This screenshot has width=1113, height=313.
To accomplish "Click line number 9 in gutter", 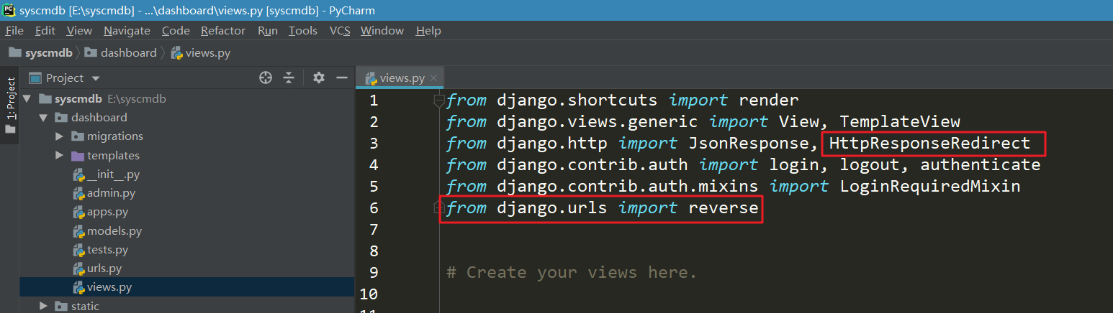I will point(373,273).
